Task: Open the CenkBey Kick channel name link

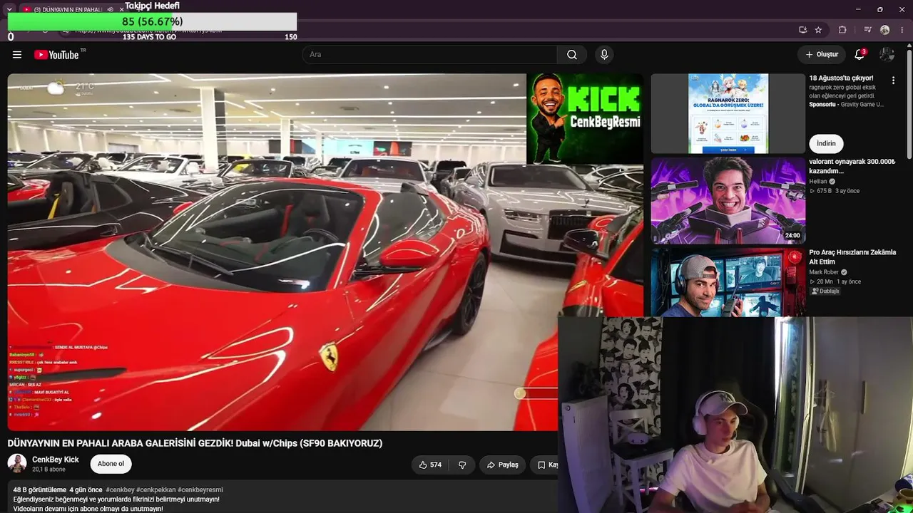Action: (x=56, y=460)
